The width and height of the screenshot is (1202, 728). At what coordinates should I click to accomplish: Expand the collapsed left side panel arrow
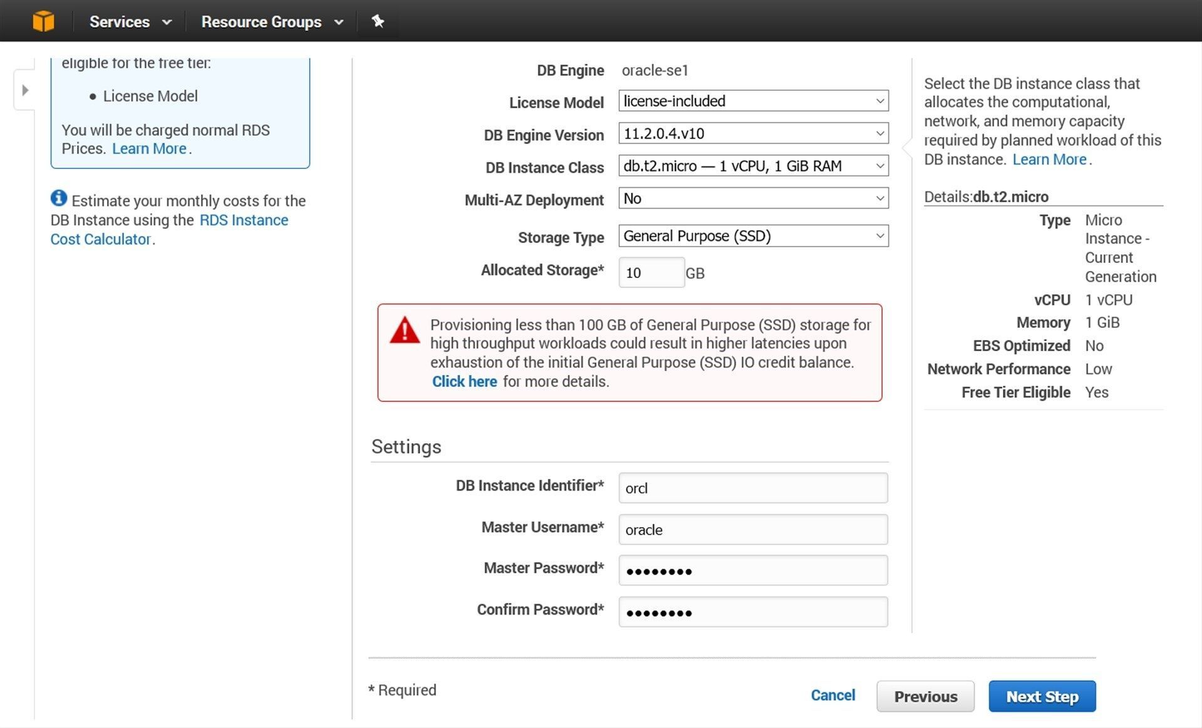pos(25,90)
